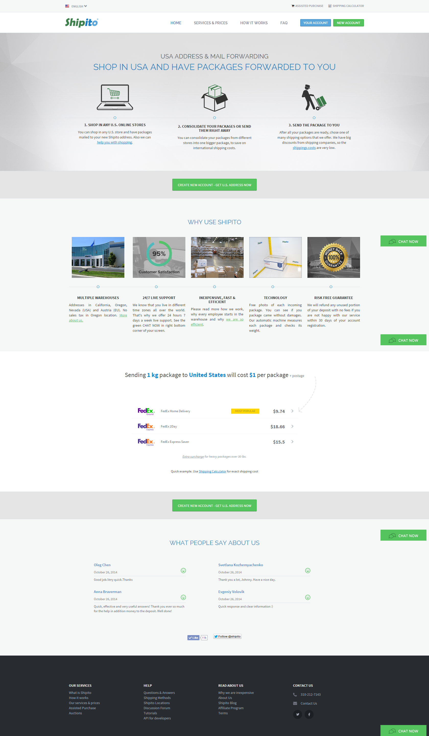Open 'API for developers' footer link
The height and width of the screenshot is (736, 429).
point(157,718)
